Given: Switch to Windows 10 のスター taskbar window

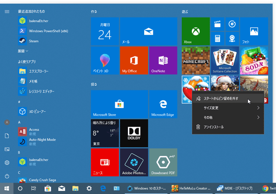Looking at the screenshot, I should click(x=146, y=188).
